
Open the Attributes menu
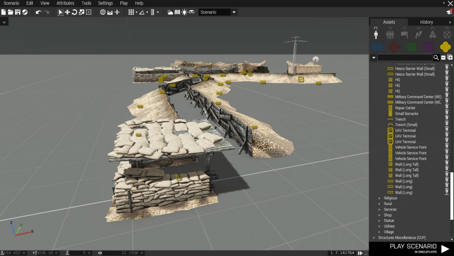coord(65,3)
